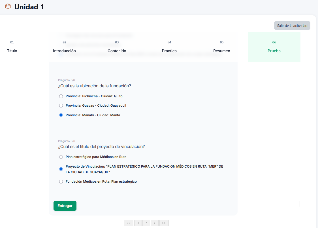Switch to the 05 Resumen tab
This screenshot has width=318, height=228.
[x=222, y=47]
